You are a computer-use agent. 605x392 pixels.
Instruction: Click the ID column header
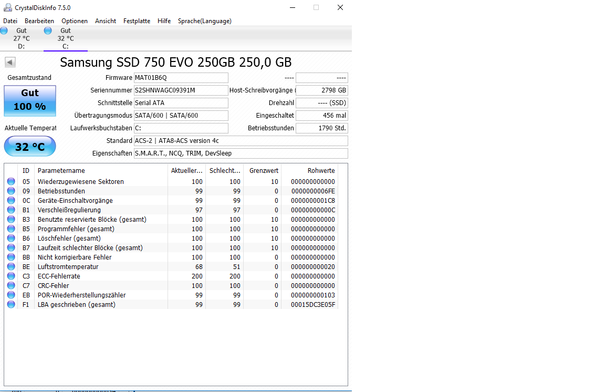26,170
